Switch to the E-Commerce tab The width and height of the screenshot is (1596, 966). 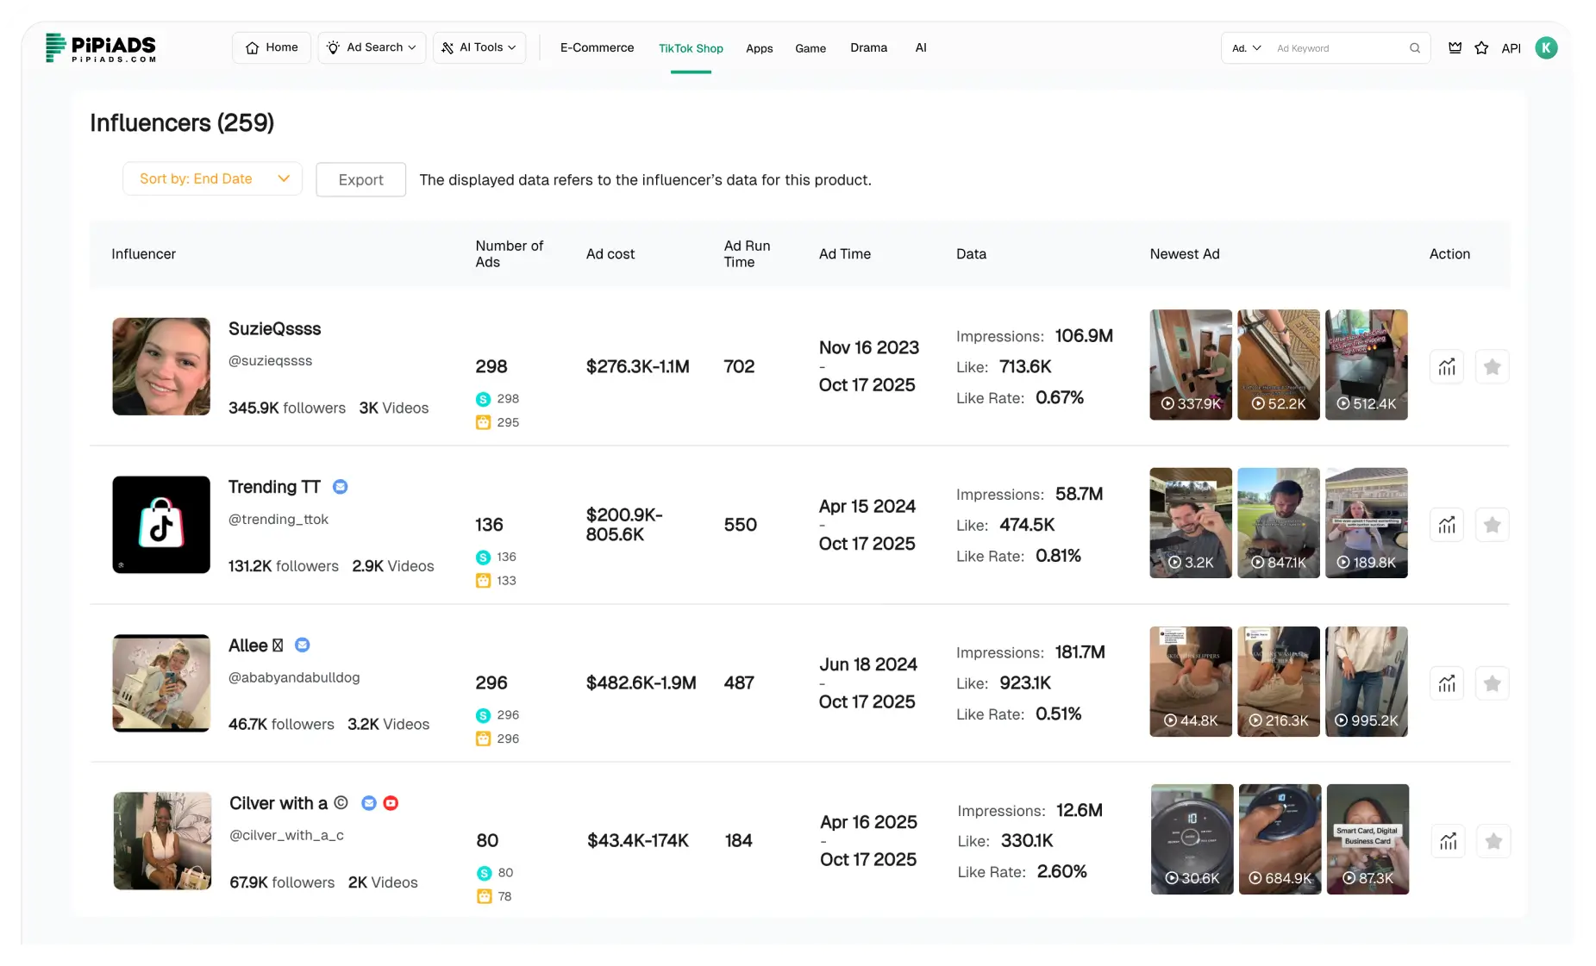(x=597, y=47)
